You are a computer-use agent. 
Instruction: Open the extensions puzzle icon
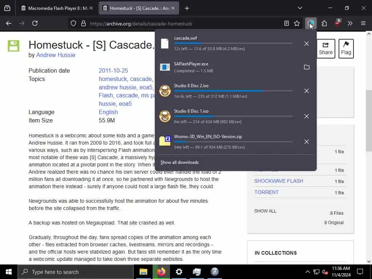click(x=324, y=23)
